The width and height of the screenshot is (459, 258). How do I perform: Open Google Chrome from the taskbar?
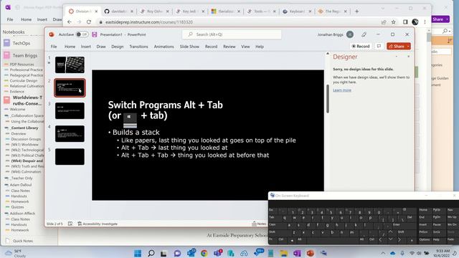(x=204, y=253)
